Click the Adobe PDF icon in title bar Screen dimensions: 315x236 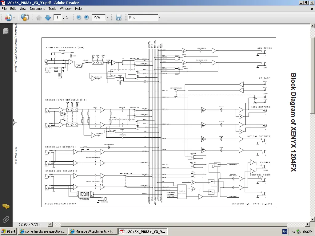[x=3, y=3]
